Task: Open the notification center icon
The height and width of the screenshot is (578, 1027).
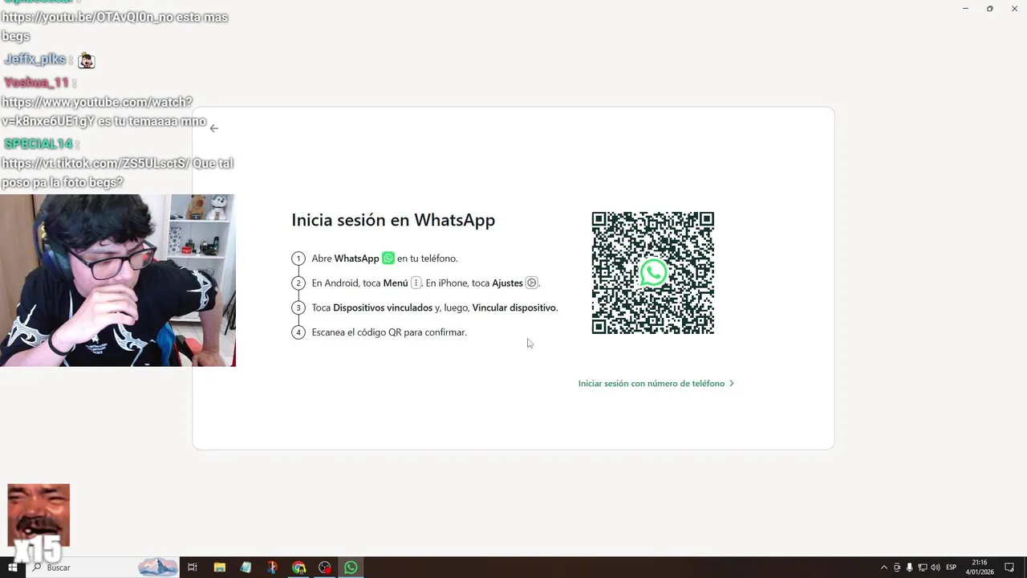Action: [1009, 568]
